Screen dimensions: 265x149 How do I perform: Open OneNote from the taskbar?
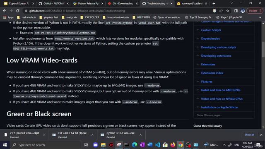(x=142, y=145)
